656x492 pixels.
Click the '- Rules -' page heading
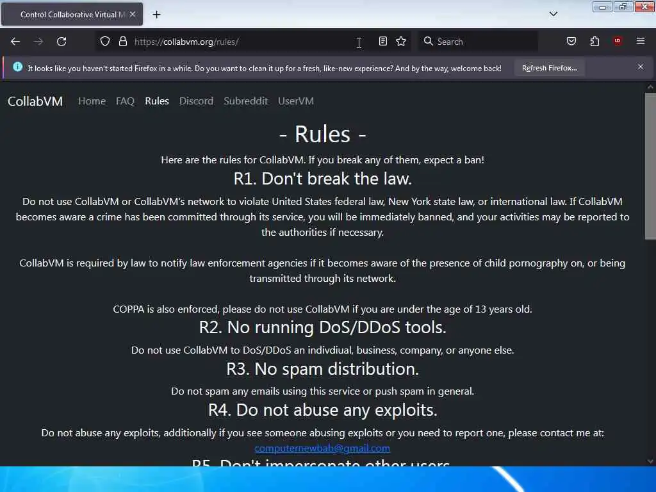pos(323,135)
